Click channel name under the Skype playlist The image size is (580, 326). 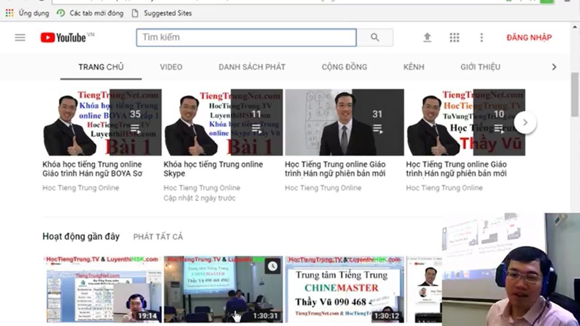click(202, 188)
